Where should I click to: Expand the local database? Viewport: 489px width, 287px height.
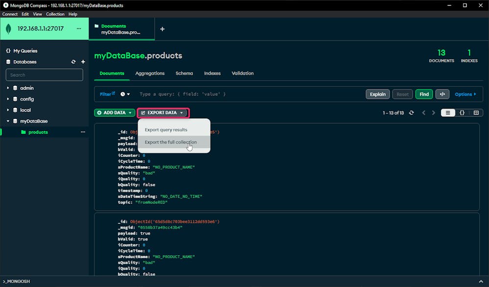tap(8, 110)
